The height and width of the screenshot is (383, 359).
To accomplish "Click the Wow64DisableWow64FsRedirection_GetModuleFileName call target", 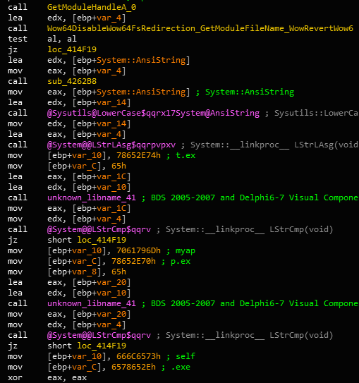I will tap(200, 28).
